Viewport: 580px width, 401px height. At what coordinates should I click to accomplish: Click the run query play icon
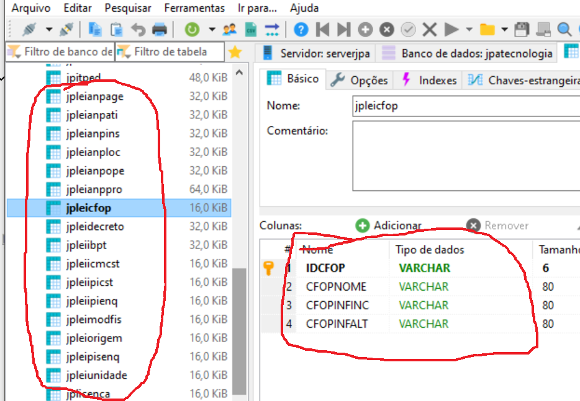(x=451, y=29)
